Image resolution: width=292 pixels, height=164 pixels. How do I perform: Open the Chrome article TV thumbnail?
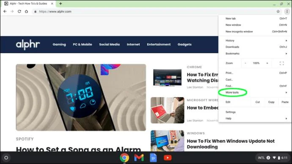168,77
